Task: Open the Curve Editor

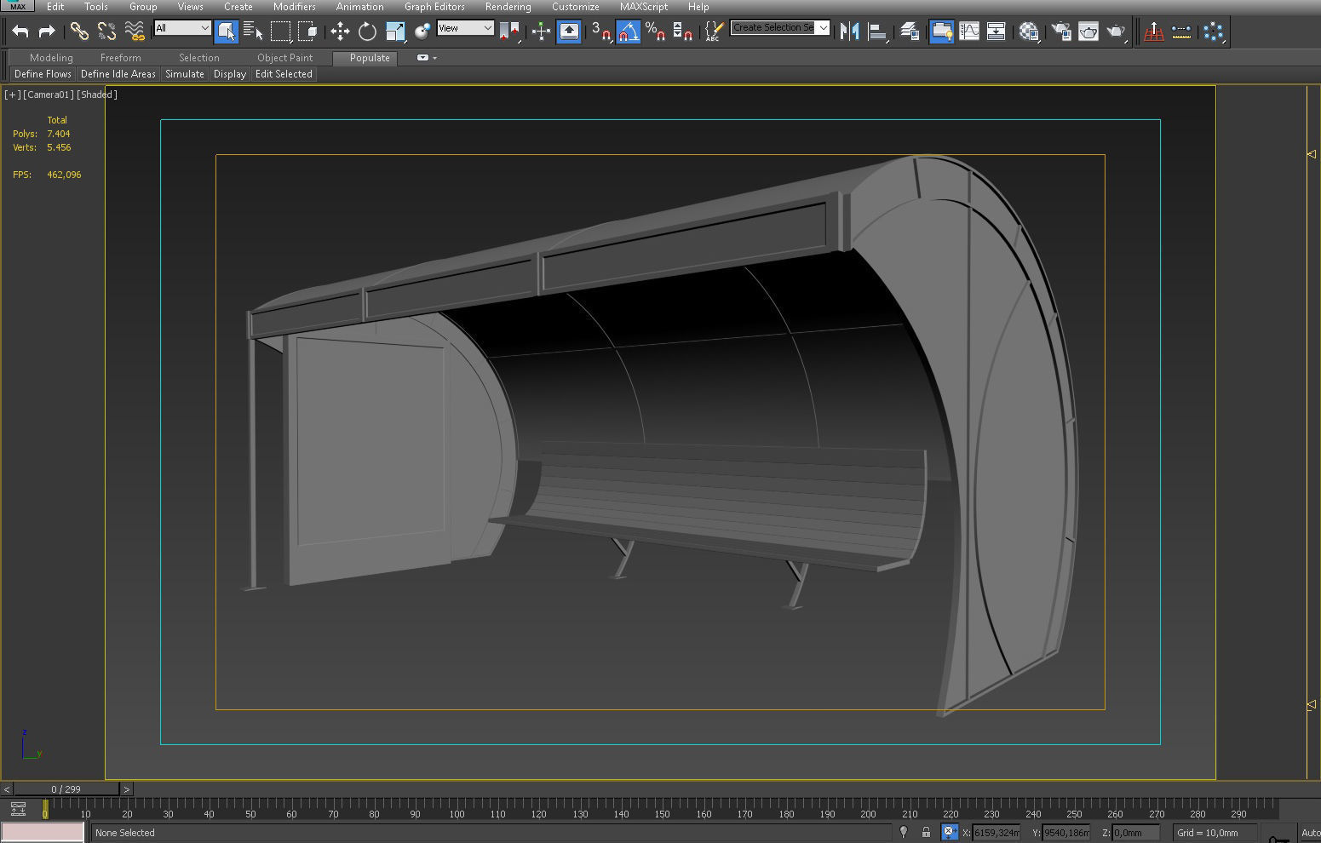Action: (x=969, y=32)
